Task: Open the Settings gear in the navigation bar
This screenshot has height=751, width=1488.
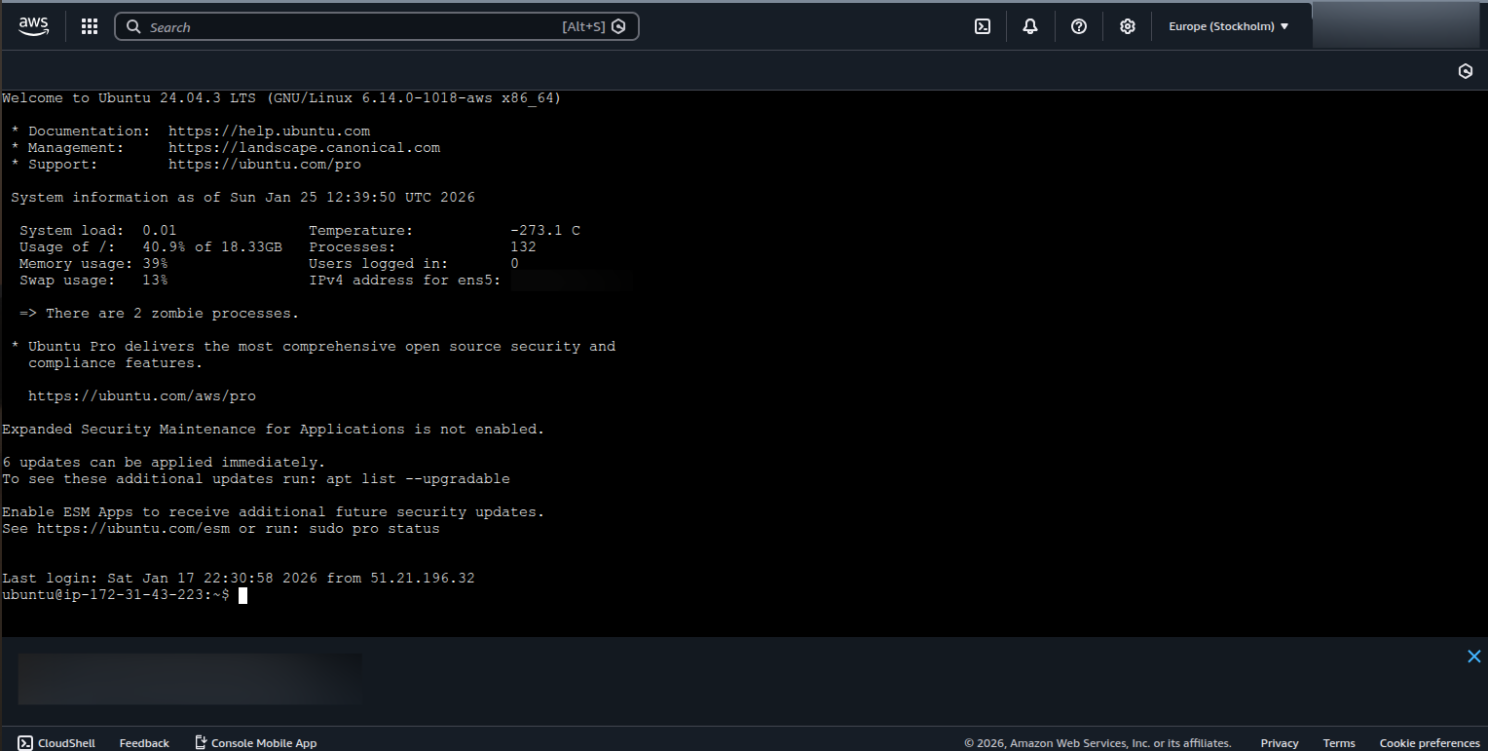Action: [x=1127, y=26]
